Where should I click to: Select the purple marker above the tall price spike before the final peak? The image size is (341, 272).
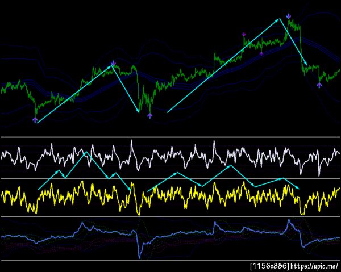[x=244, y=34]
